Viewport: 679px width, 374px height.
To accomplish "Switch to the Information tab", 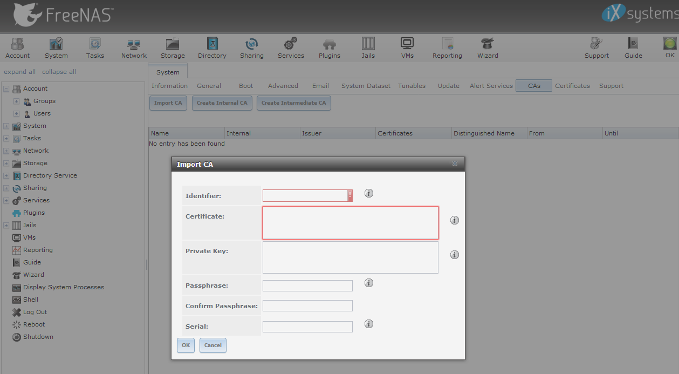I will pyautogui.click(x=169, y=86).
